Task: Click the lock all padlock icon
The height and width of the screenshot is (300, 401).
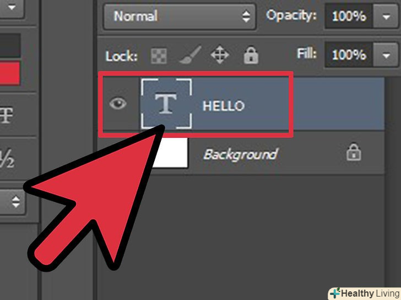Action: click(x=251, y=55)
